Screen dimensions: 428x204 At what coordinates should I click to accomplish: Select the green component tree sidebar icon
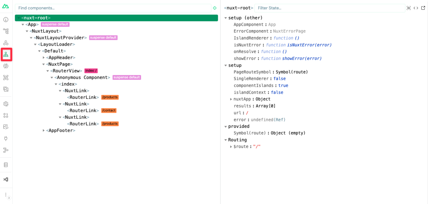tap(6, 54)
